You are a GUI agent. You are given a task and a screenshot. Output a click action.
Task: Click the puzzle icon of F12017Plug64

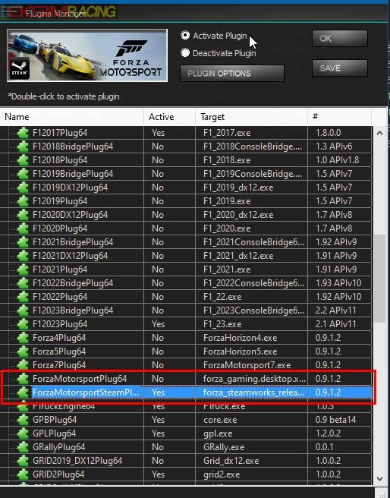click(x=23, y=133)
